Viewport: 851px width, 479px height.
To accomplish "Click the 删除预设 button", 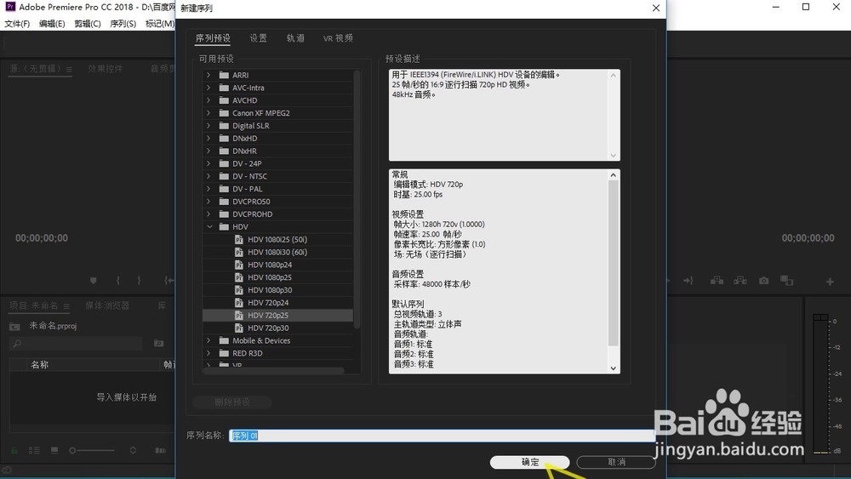I will point(232,402).
